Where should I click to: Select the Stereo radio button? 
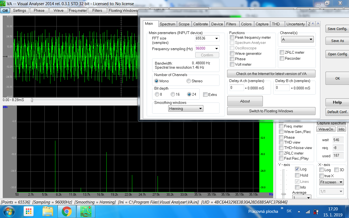point(189,81)
